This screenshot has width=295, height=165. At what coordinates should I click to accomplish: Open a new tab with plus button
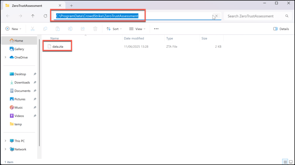(71, 5)
